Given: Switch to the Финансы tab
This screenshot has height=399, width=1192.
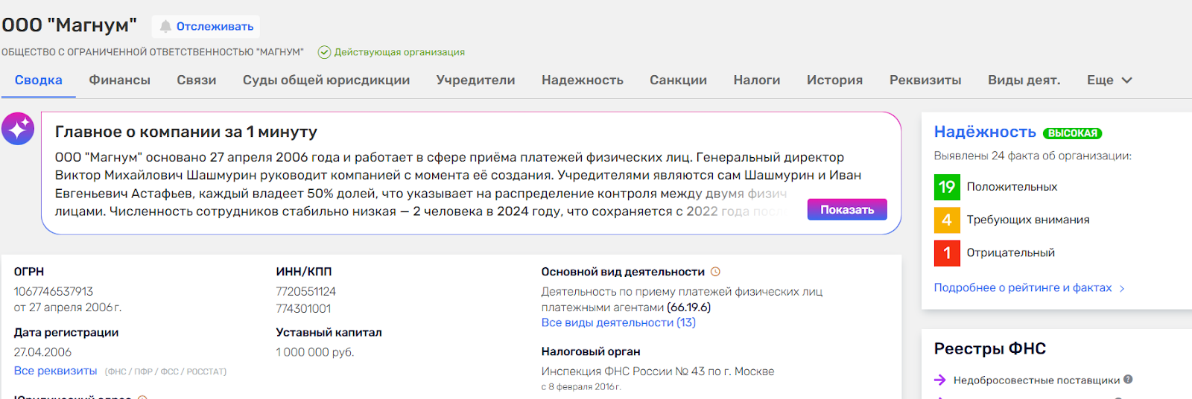Looking at the screenshot, I should pyautogui.click(x=119, y=80).
